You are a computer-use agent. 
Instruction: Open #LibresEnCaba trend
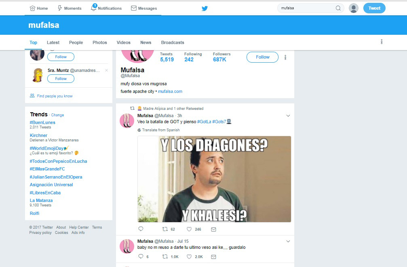pyautogui.click(x=45, y=193)
